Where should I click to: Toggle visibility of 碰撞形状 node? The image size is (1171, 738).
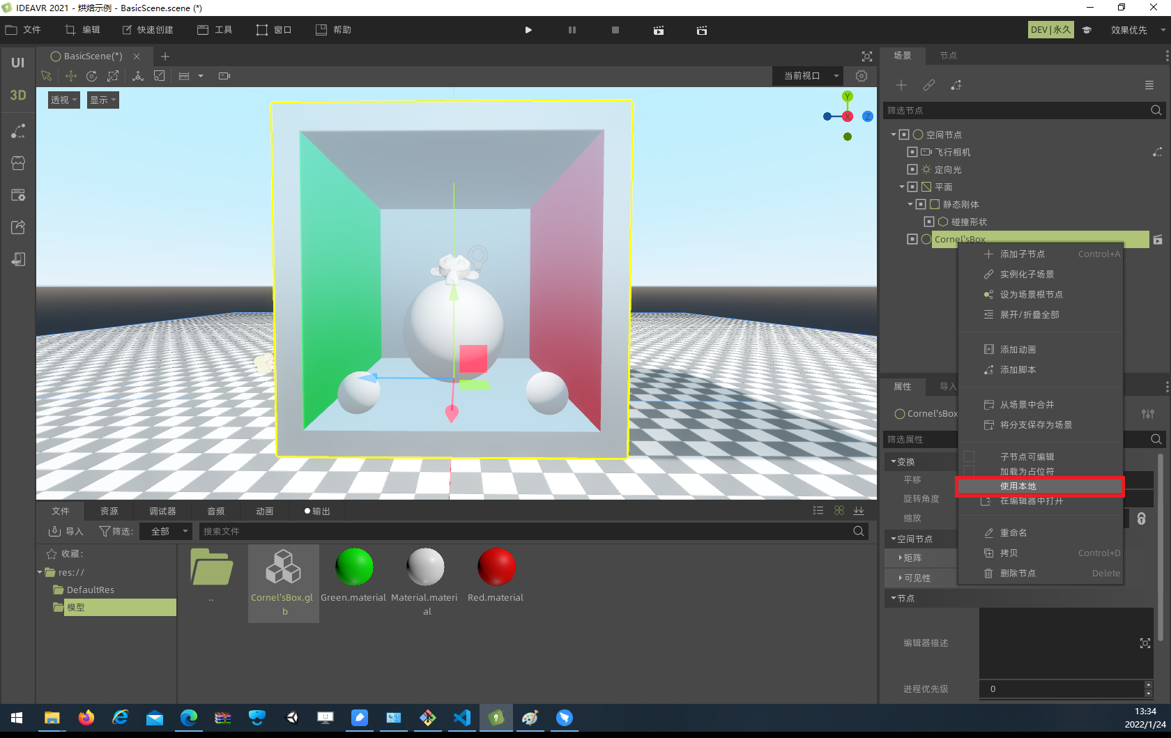coord(929,222)
